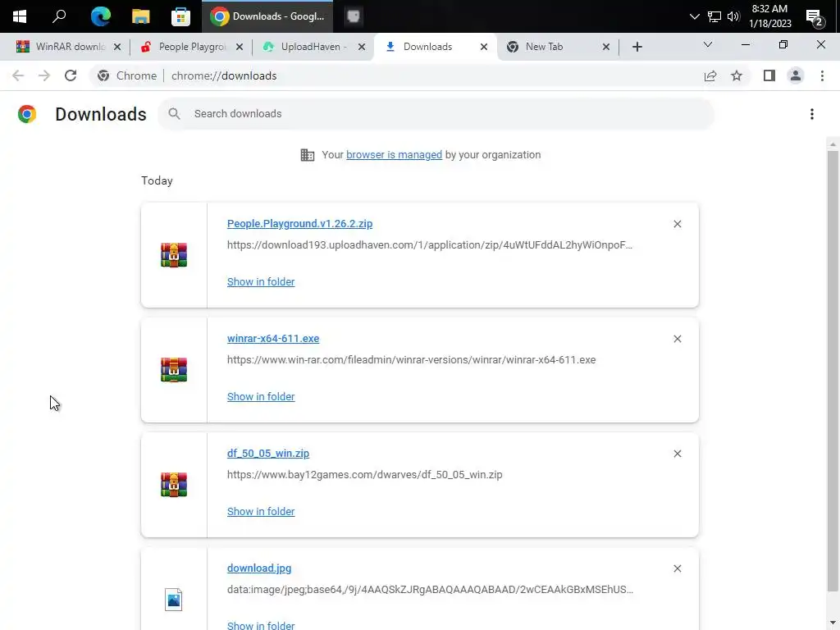Show People.Playground zip in folder
Screen dimensions: 840x630
(x=260, y=282)
